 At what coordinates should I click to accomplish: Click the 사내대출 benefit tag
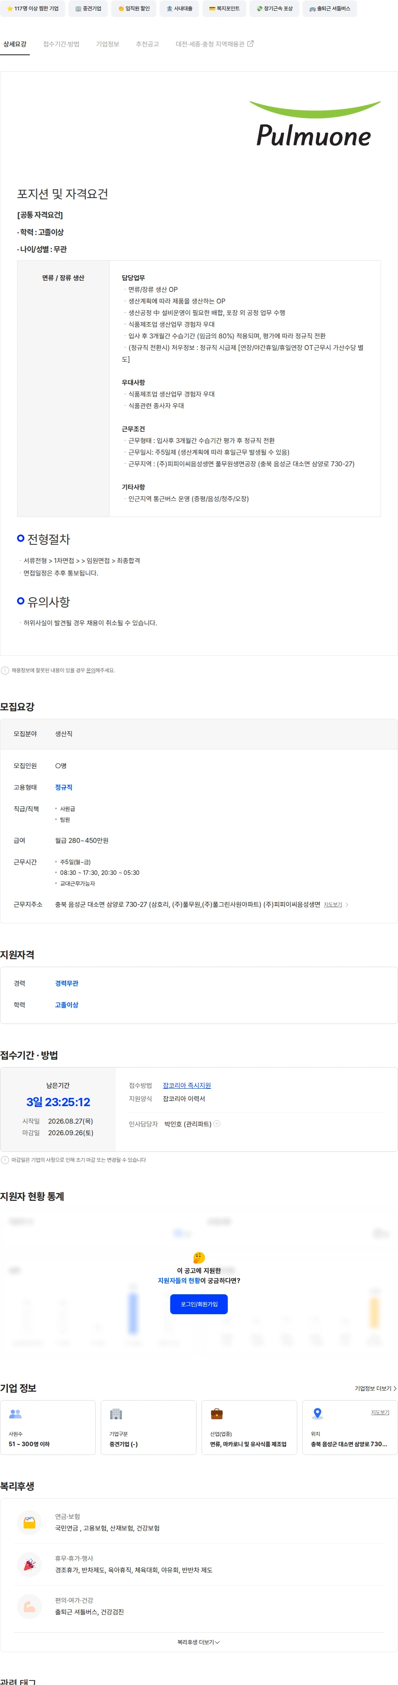[179, 8]
